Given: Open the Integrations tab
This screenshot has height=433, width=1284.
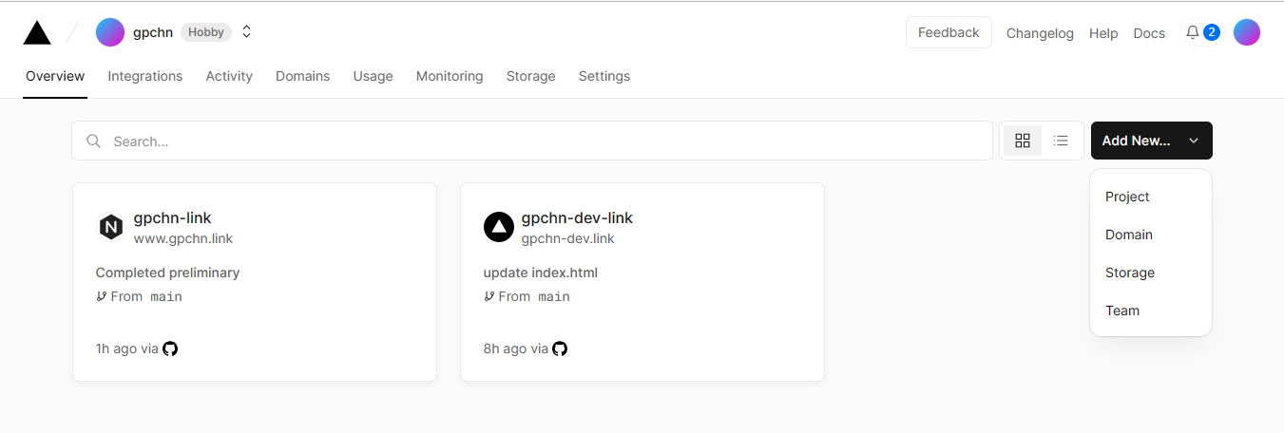Looking at the screenshot, I should click(x=144, y=76).
